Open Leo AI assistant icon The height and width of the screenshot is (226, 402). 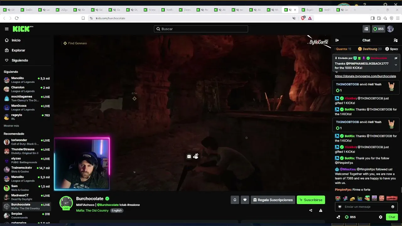[385, 18]
